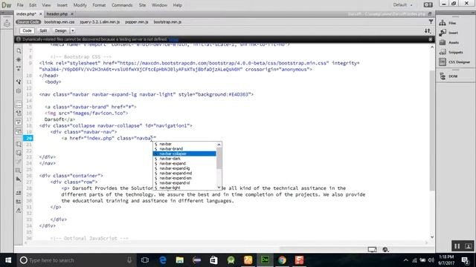Click the autocomplete list scroll-down arrow
476x267 pixels.
pos(219,188)
